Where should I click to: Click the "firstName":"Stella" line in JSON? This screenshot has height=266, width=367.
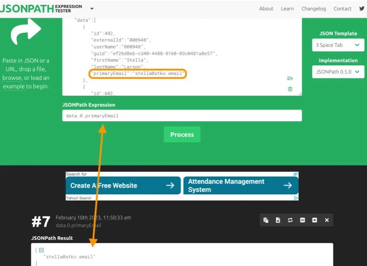click(x=119, y=60)
